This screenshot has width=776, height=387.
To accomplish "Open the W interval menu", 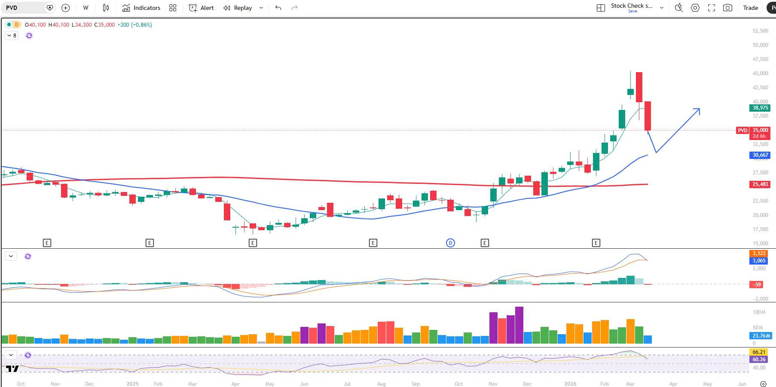I will [x=86, y=8].
